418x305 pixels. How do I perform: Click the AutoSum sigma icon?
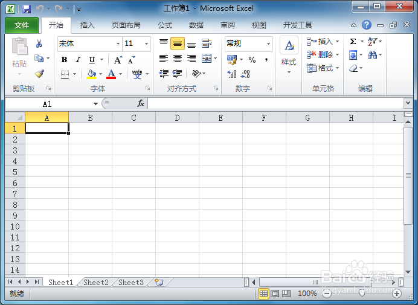[353, 42]
